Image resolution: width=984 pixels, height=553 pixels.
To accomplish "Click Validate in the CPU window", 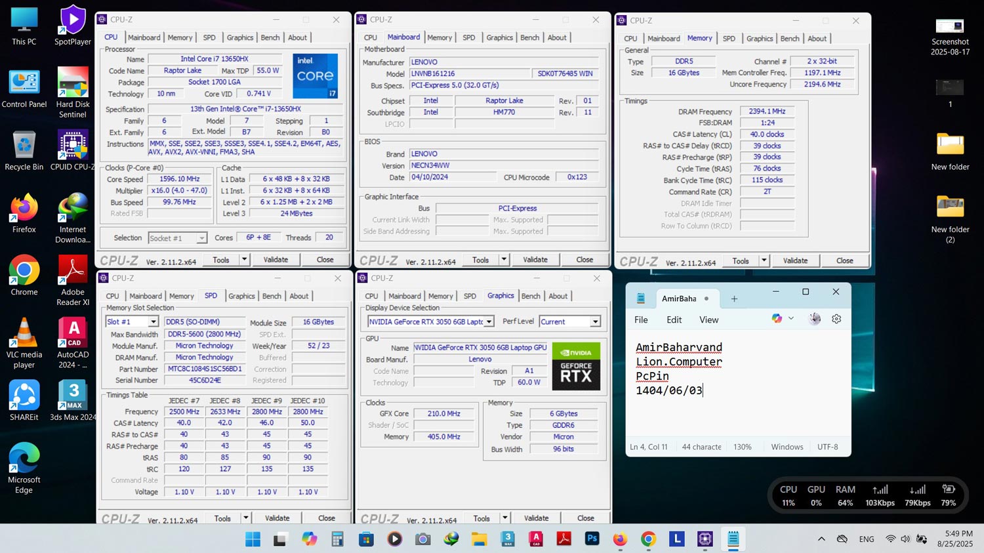I will click(x=276, y=260).
